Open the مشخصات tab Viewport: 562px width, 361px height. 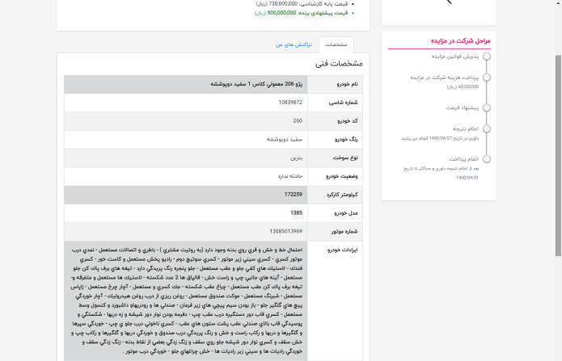[340, 46]
